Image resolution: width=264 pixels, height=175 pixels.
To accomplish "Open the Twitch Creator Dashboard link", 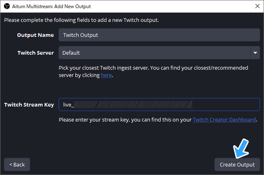I will [224, 120].
